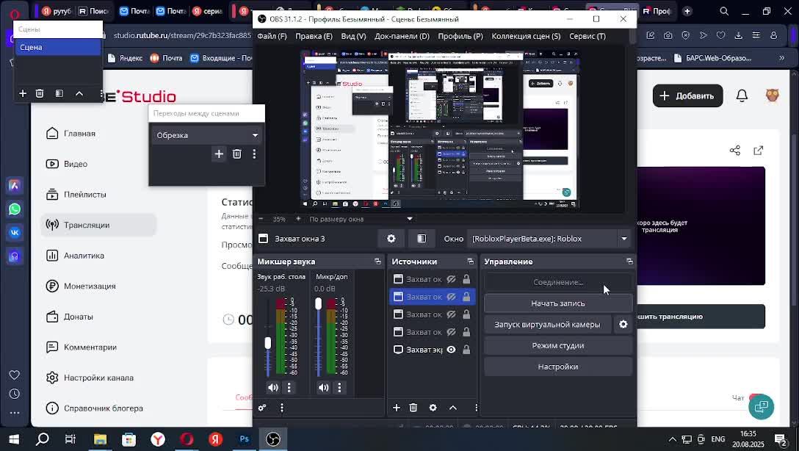Remove the scene with trash icon in Сцены dock
This screenshot has height=451, width=799.
[40, 93]
